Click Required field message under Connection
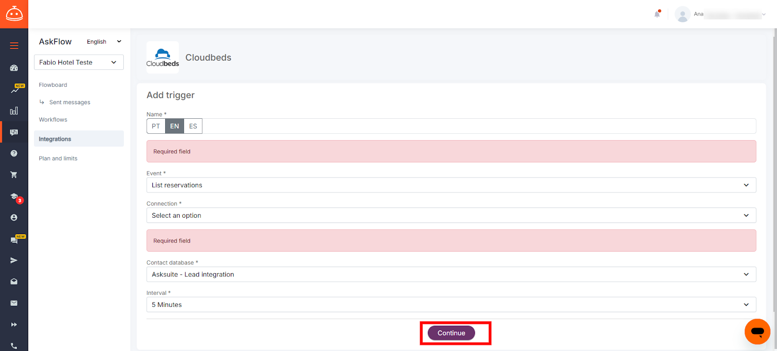 point(451,240)
